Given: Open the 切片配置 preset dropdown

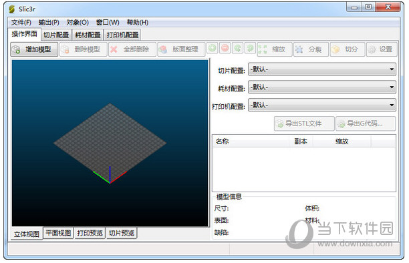Looking at the screenshot, I should [x=322, y=69].
